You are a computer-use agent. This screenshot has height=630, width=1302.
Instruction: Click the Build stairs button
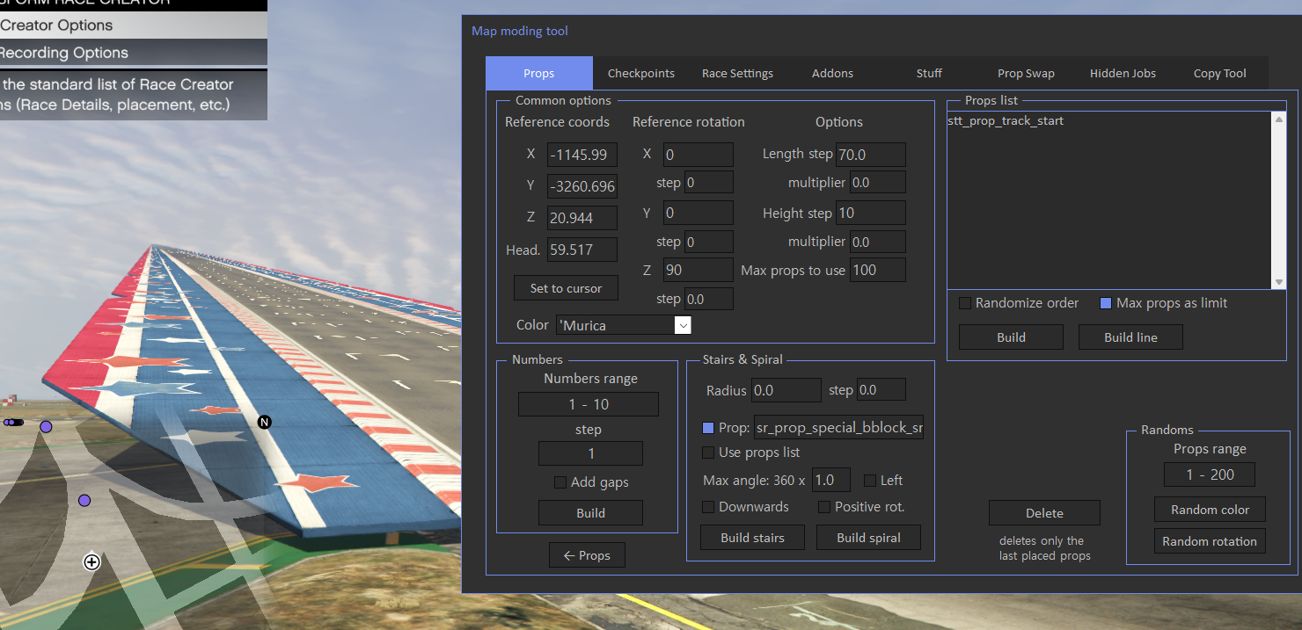[752, 538]
